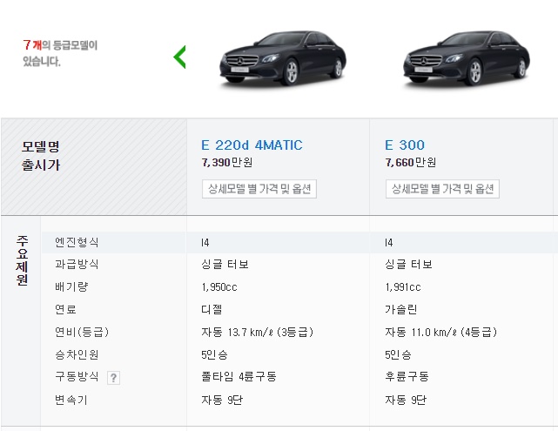This screenshot has width=558, height=431.
Task: Select the 연비(등급) row label
Action: [x=82, y=332]
